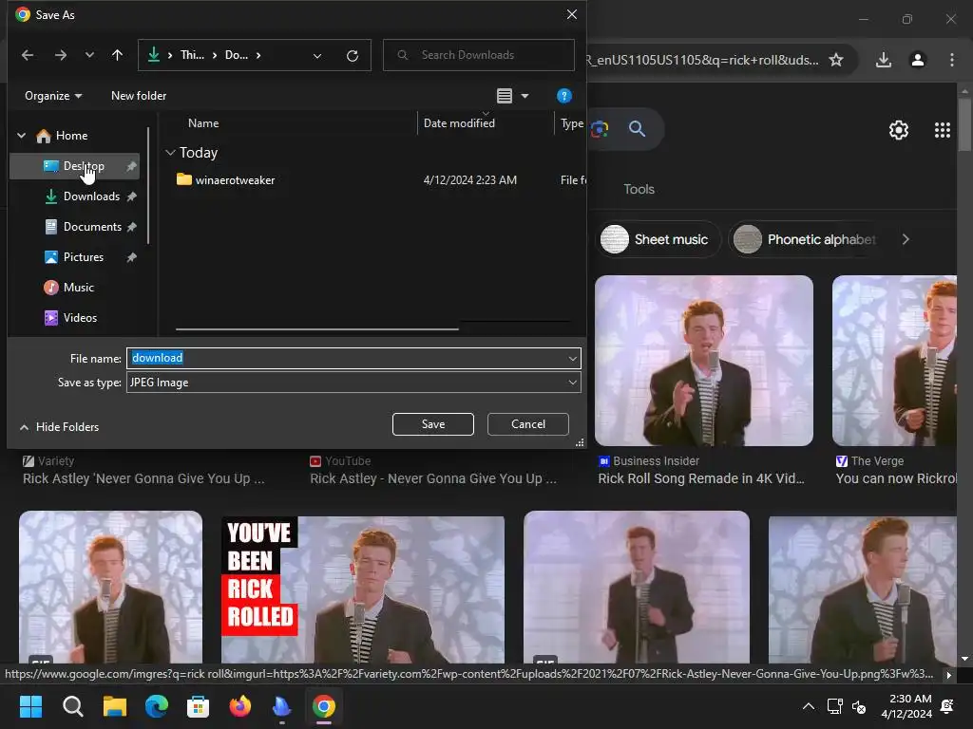Unpin Downloads using its pin icon

coord(131,196)
